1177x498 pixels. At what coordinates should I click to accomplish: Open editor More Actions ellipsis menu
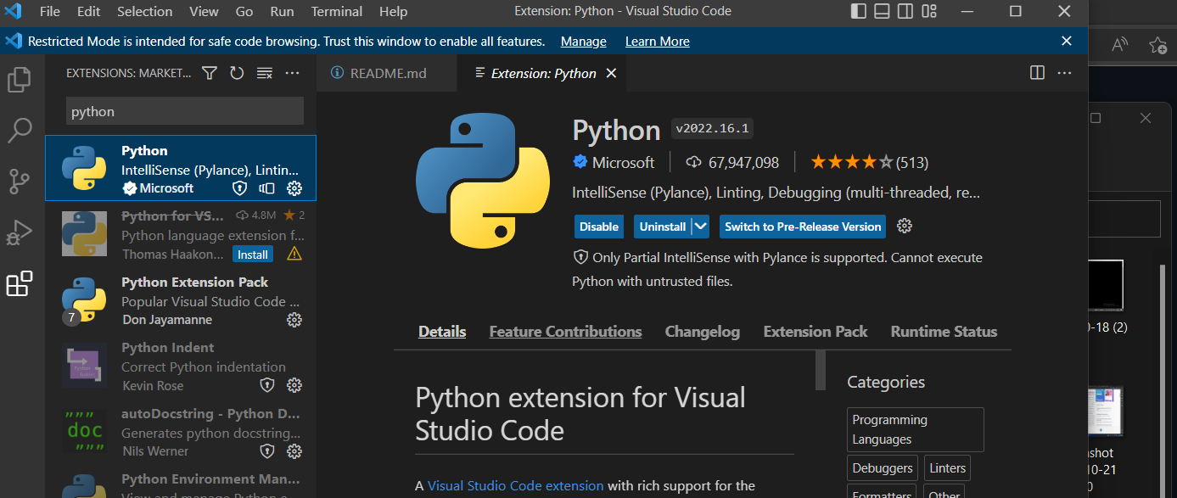[x=1064, y=73]
